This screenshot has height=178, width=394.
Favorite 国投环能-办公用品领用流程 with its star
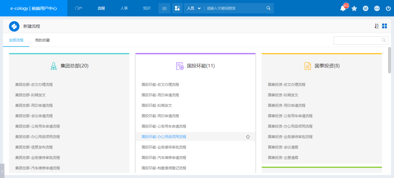tap(248, 137)
